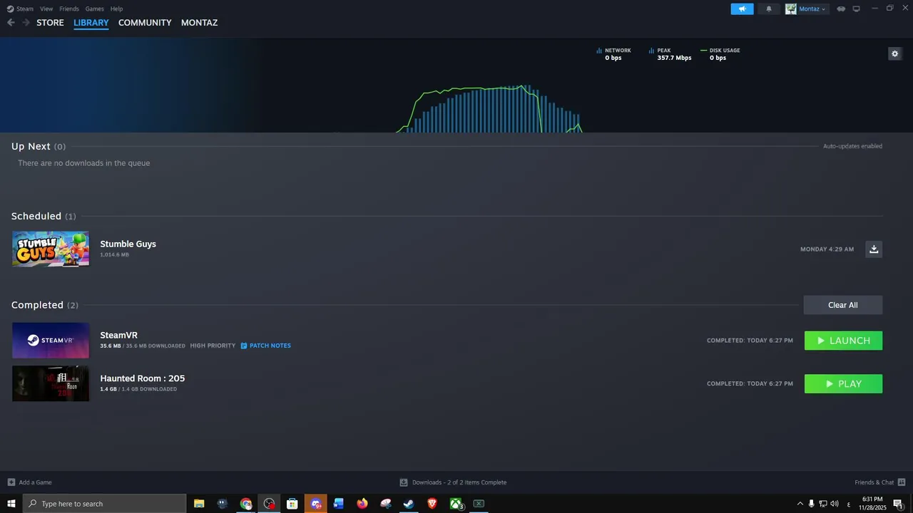Go forward with the right arrow
Viewport: 913px width, 513px height.
click(x=26, y=23)
